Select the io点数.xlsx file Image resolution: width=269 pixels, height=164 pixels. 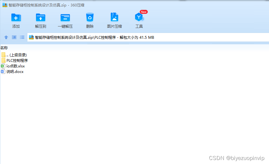pyautogui.click(x=15, y=66)
